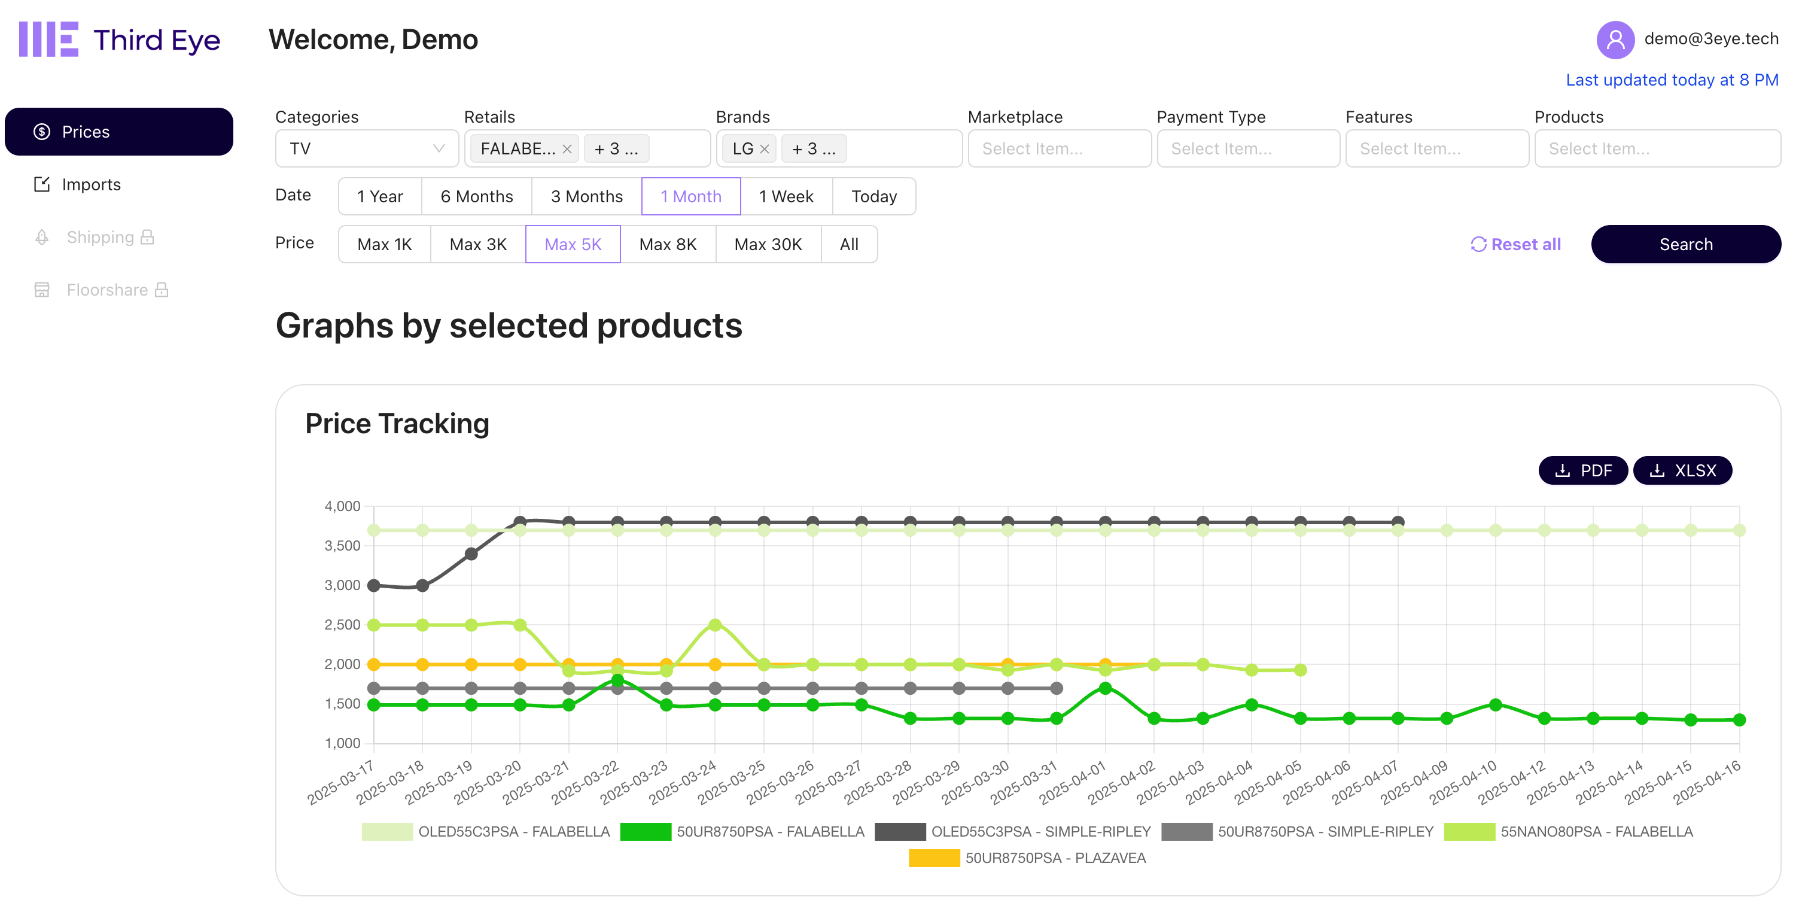Click the Third Eye logo icon
The width and height of the screenshot is (1802, 906).
[x=48, y=39]
